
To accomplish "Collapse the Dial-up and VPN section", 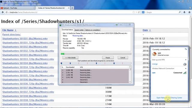I will click(186, 60).
